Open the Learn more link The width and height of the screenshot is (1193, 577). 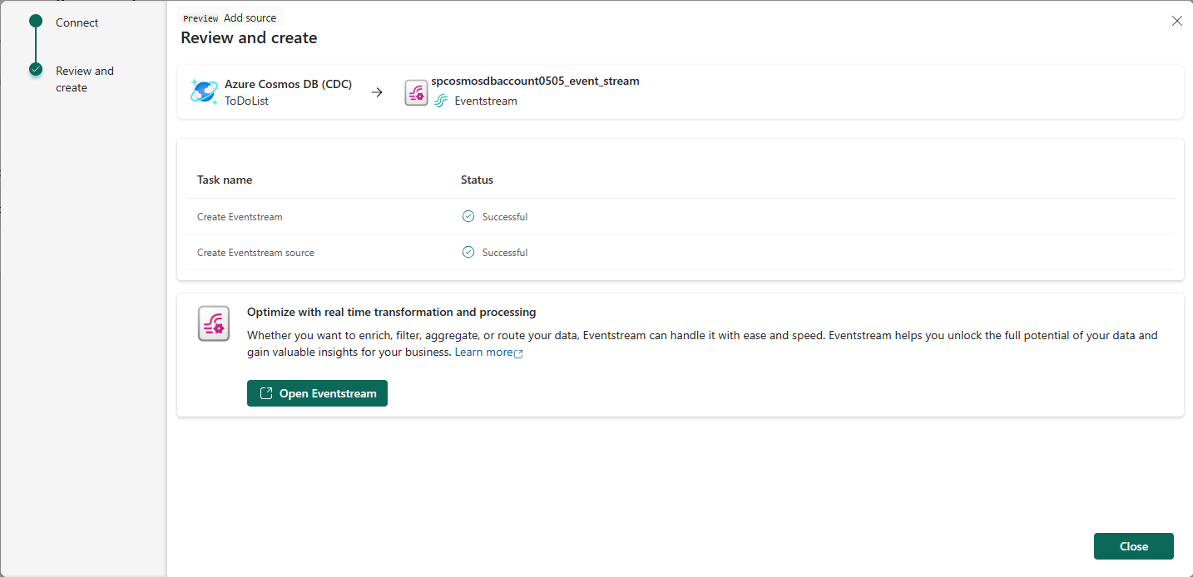483,353
